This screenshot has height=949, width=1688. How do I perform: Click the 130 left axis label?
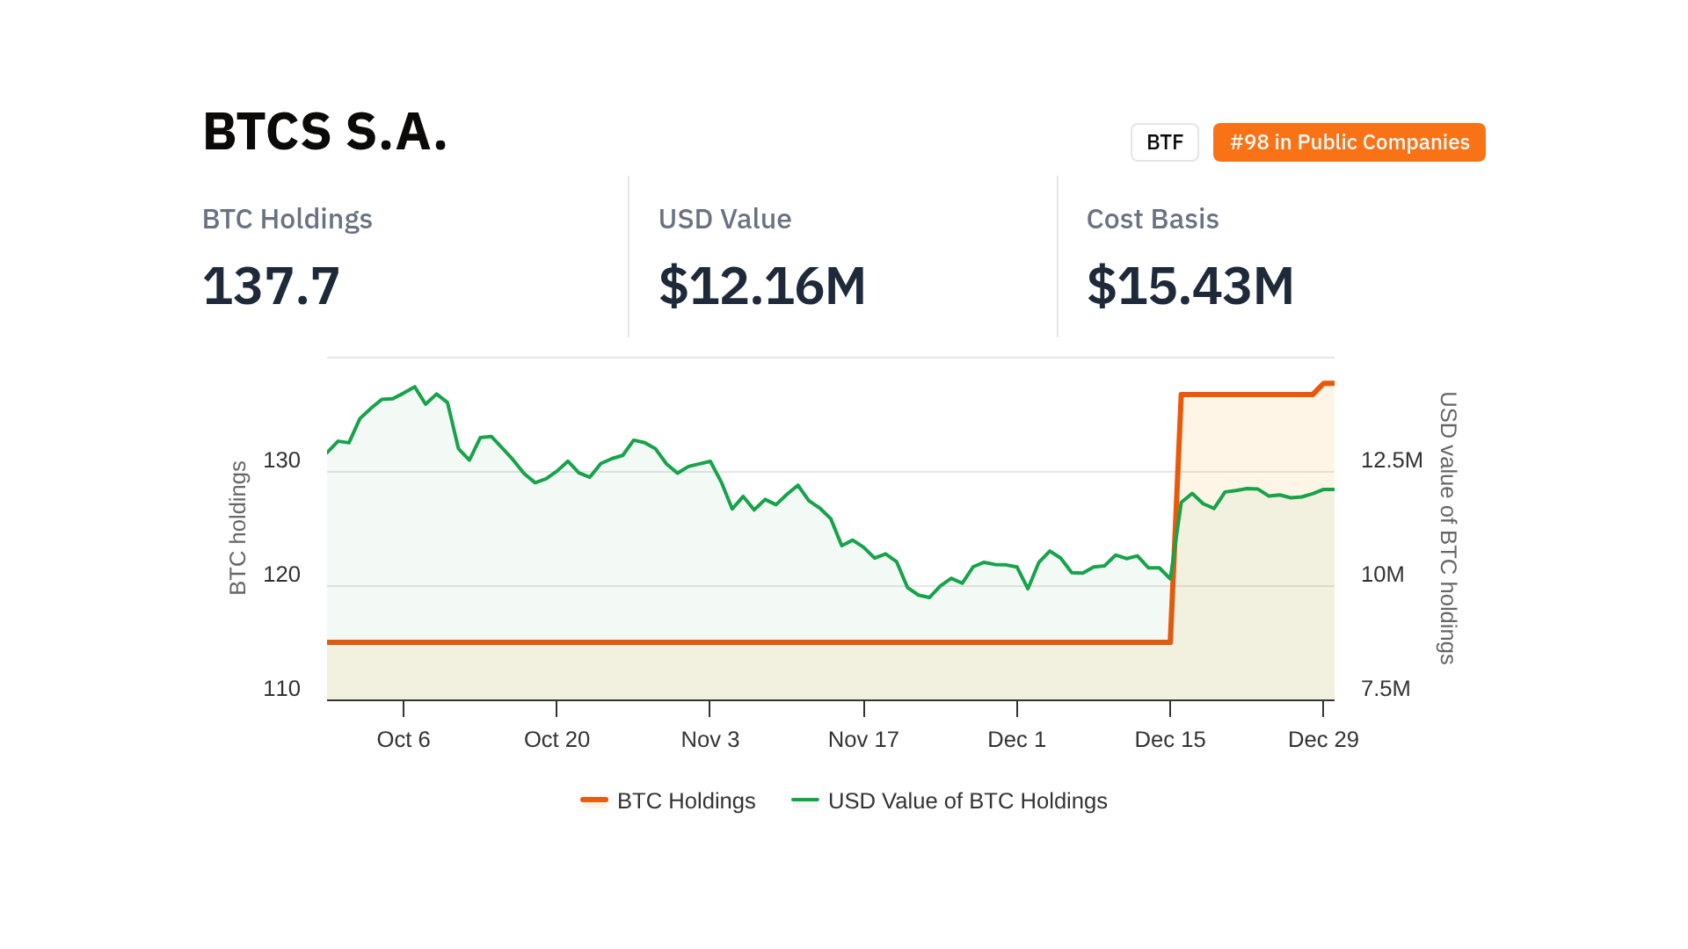click(281, 460)
